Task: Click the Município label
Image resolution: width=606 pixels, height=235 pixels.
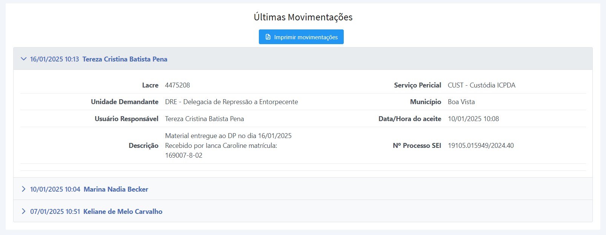Action: [426, 102]
